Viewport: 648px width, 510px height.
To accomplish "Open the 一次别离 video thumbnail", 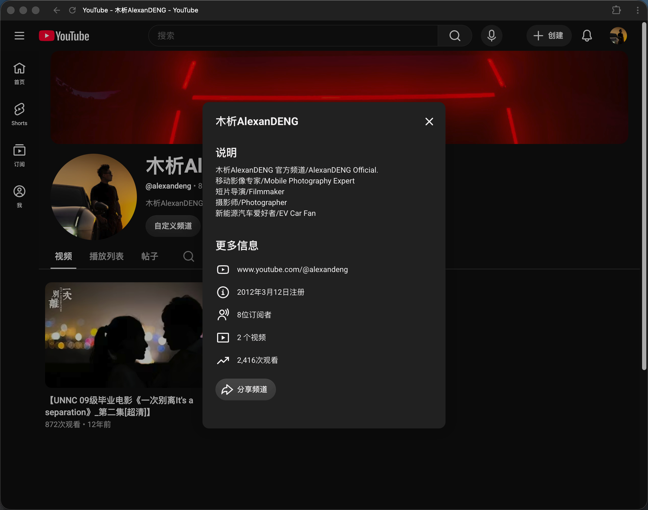I will (x=124, y=335).
